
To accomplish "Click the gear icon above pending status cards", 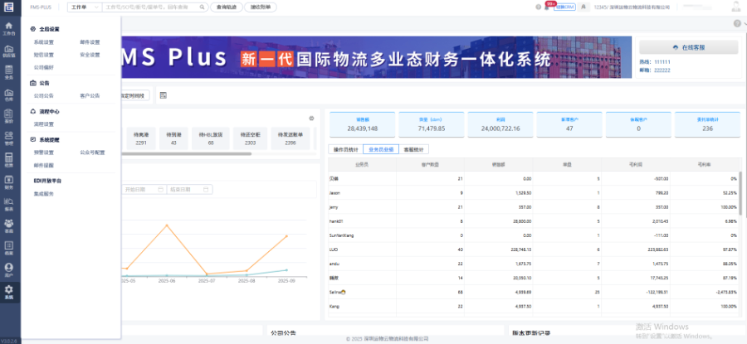I will pos(311,118).
